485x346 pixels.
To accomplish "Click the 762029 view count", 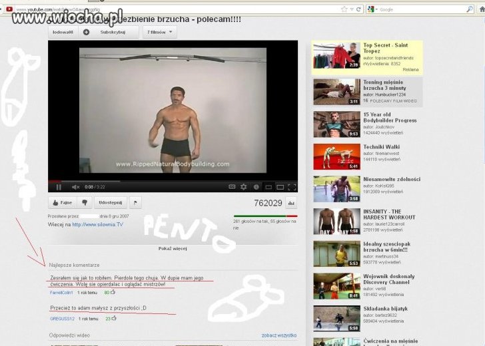I will (268, 203).
